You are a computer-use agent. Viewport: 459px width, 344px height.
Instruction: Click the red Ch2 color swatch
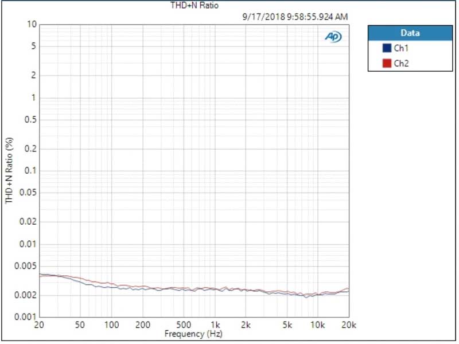tap(387, 63)
